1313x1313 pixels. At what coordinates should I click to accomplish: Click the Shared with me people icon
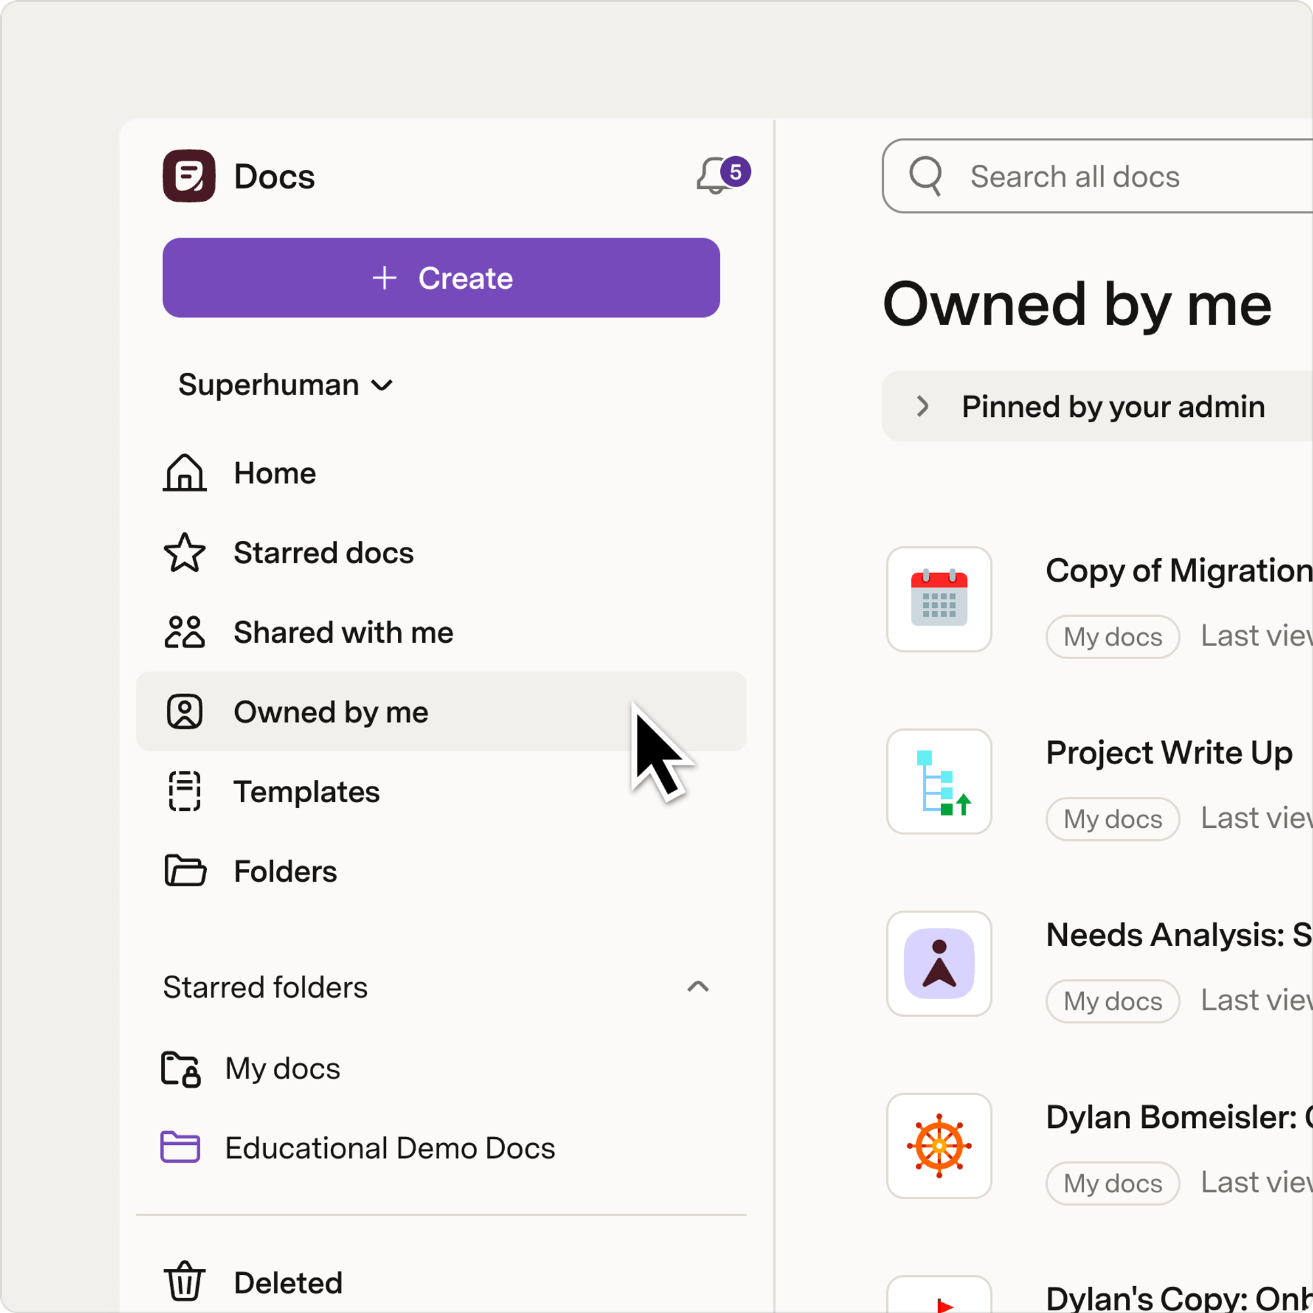click(x=185, y=632)
